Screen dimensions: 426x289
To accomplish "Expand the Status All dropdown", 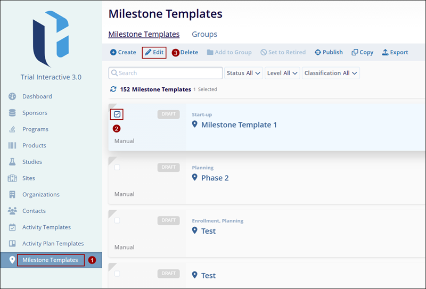I will click(x=244, y=73).
